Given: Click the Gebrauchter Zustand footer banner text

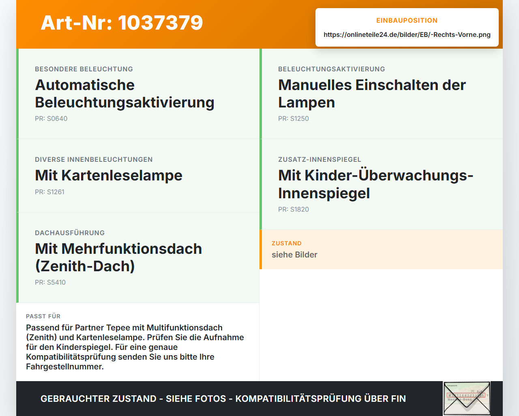Looking at the screenshot, I should point(223,399).
